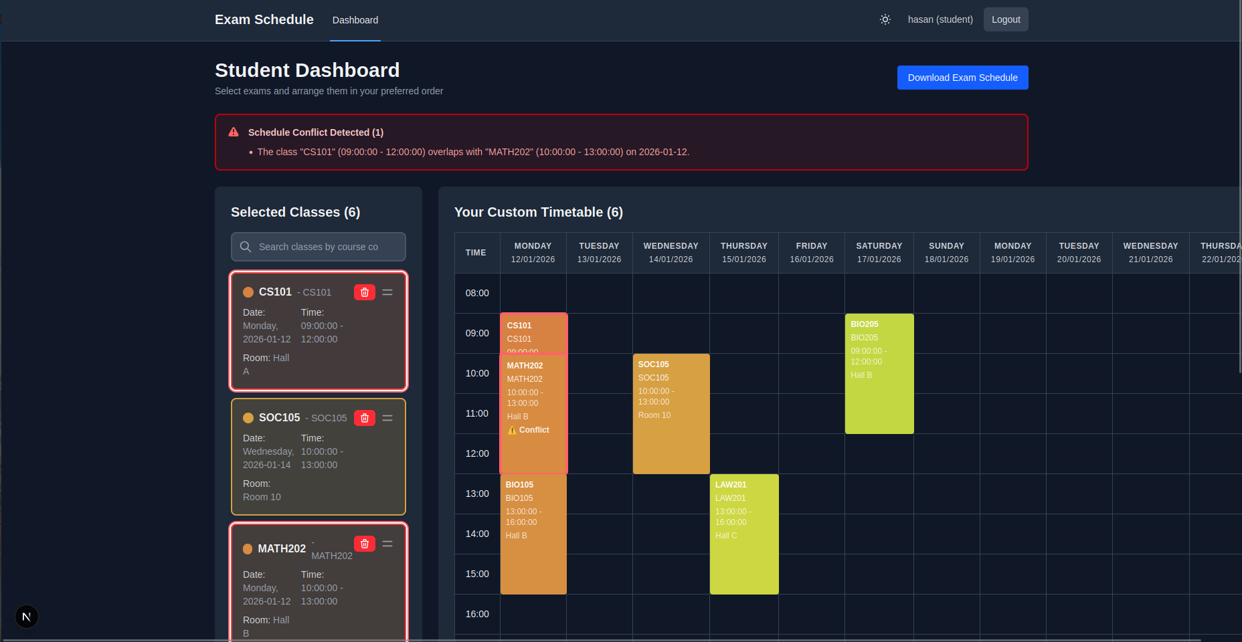The height and width of the screenshot is (642, 1242).
Task: Grab the CS101 card drag handle
Action: [387, 292]
